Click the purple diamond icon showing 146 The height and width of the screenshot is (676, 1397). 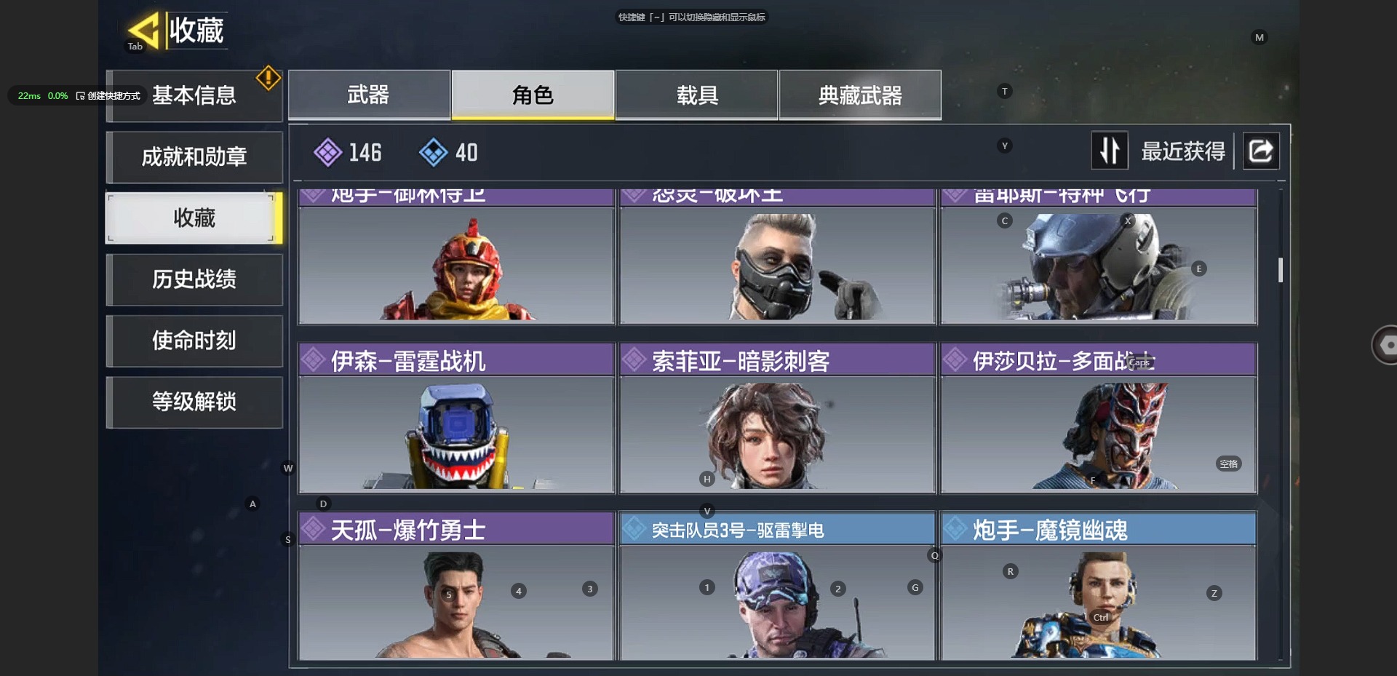(x=327, y=152)
